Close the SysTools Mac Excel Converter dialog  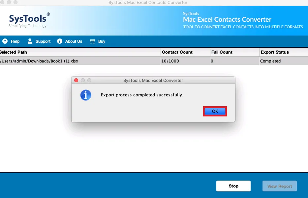pyautogui.click(x=76, y=80)
